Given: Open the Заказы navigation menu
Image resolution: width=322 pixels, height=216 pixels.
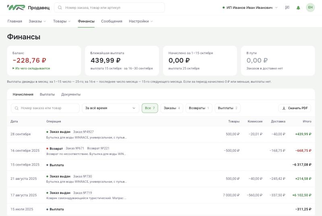Looking at the screenshot, I should pos(37,21).
